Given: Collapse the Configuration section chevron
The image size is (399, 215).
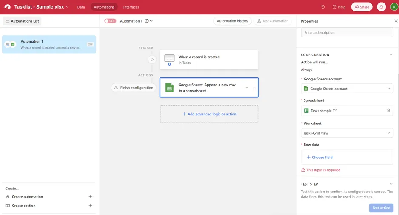Looking at the screenshot, I should pos(391,54).
